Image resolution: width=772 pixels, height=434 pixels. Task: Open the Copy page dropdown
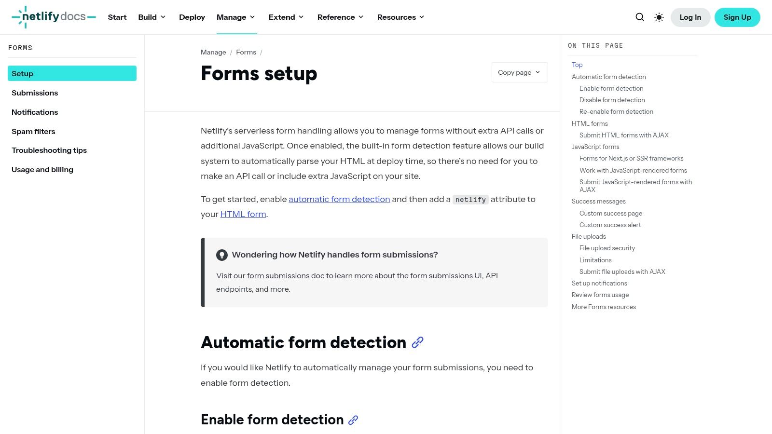point(519,72)
